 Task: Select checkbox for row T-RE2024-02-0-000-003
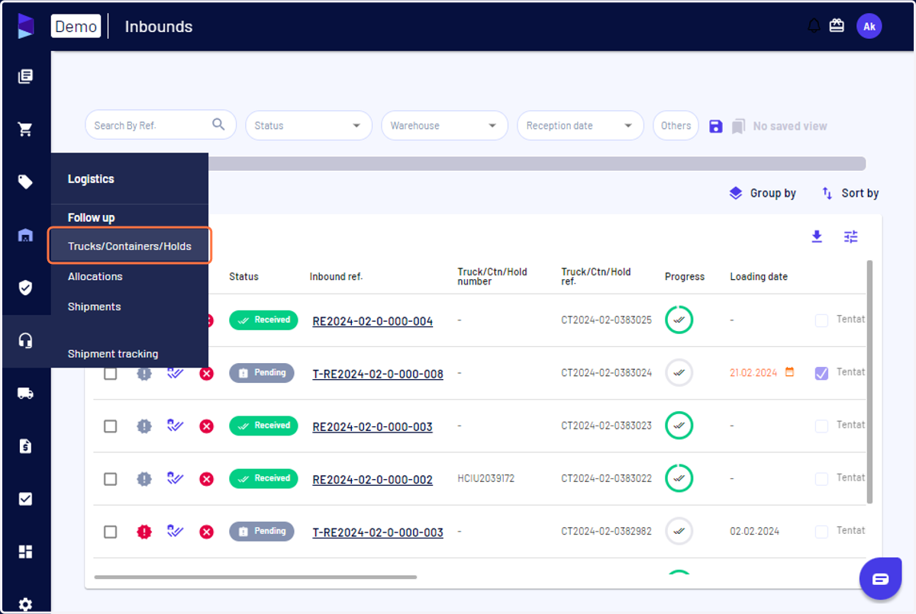click(111, 532)
